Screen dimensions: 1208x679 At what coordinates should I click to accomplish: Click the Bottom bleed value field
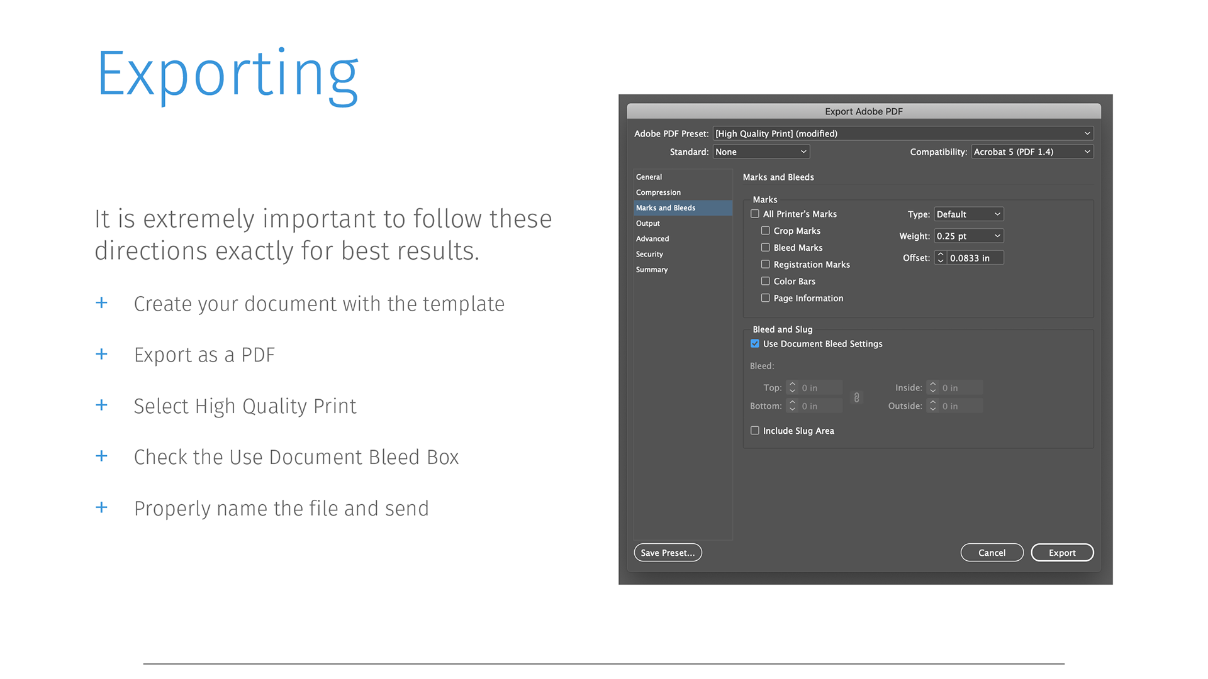click(x=820, y=406)
